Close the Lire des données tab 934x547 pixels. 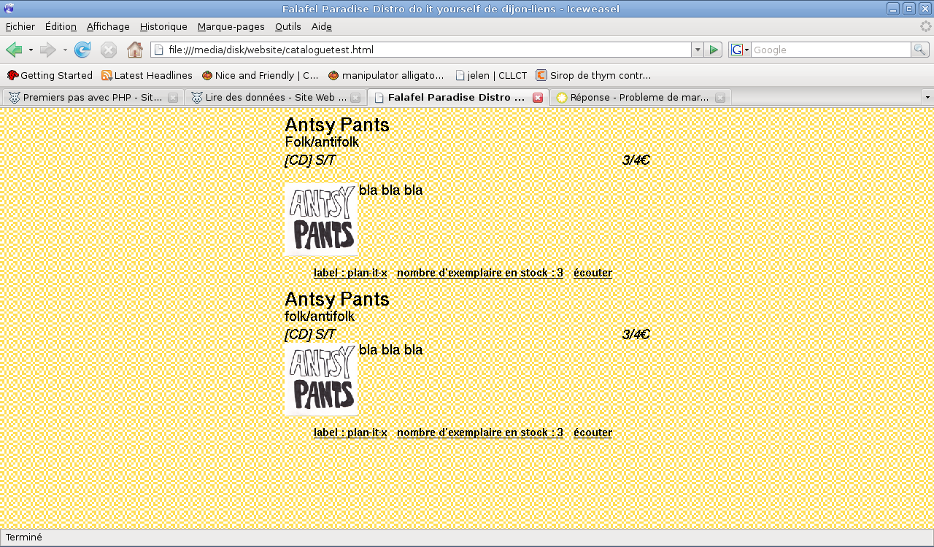[355, 98]
